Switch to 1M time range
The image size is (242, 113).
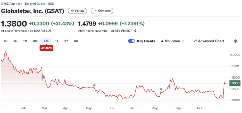click(x=25, y=41)
